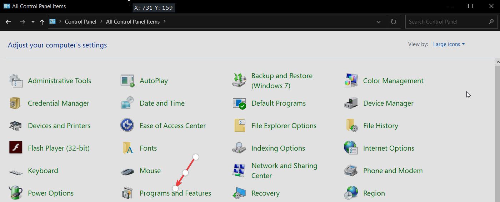Expand chevron after All Control Panel Items
This screenshot has height=202, width=500.
pos(164,21)
